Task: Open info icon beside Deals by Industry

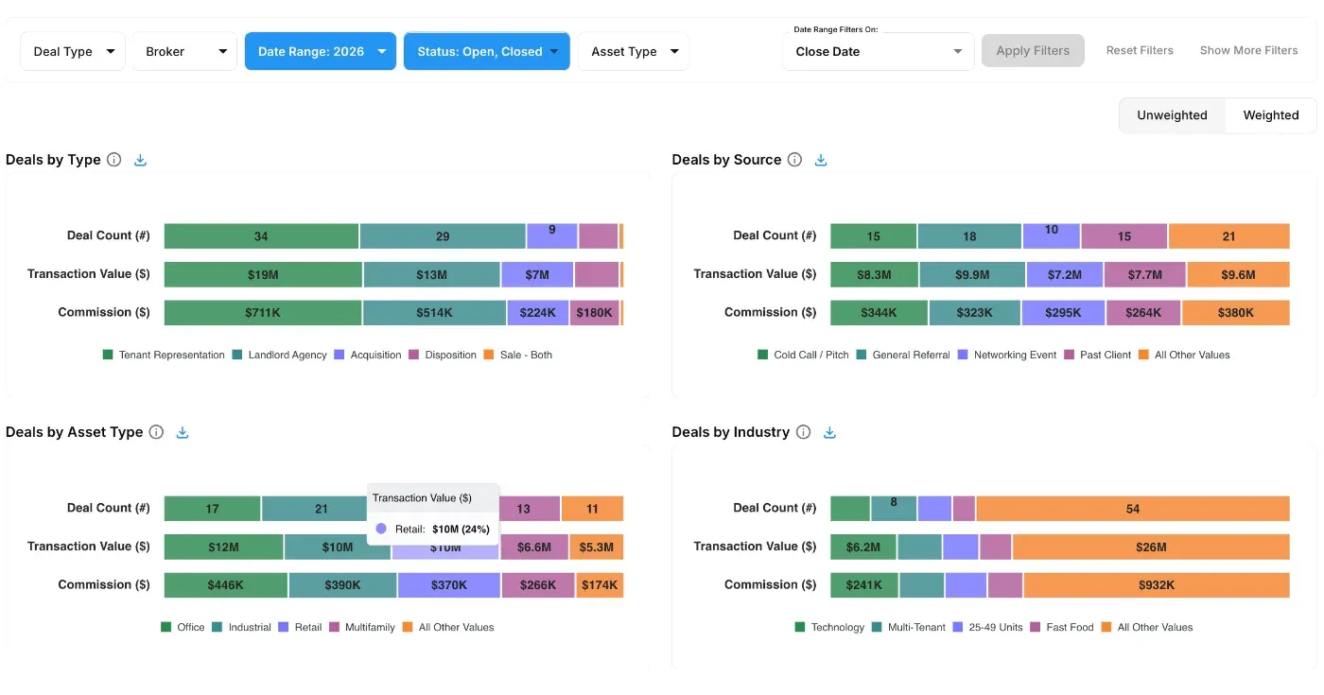Action: click(x=804, y=432)
